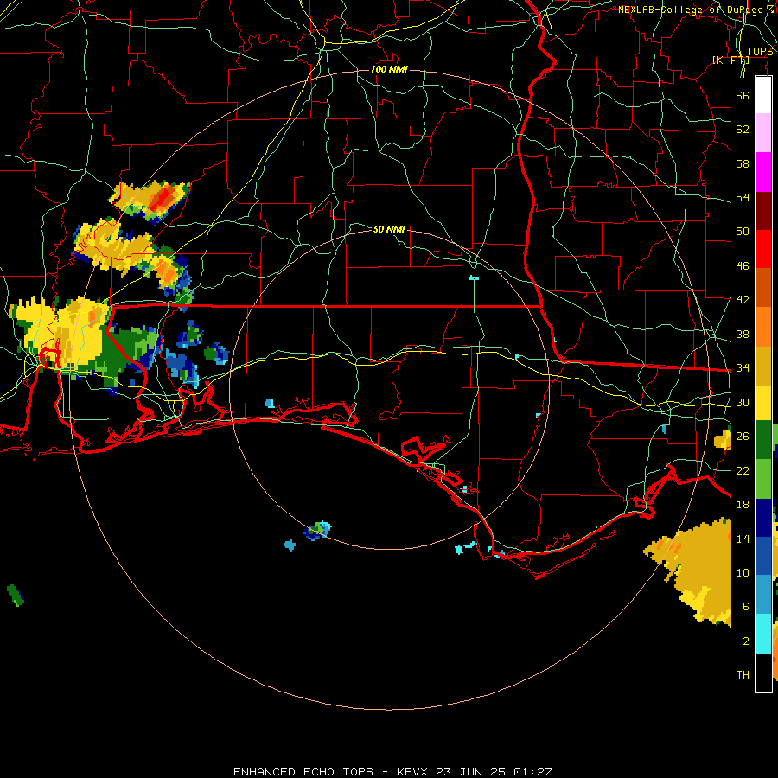Click the large gold echo area at east edge
This screenshot has height=778, width=778.
pyautogui.click(x=695, y=571)
